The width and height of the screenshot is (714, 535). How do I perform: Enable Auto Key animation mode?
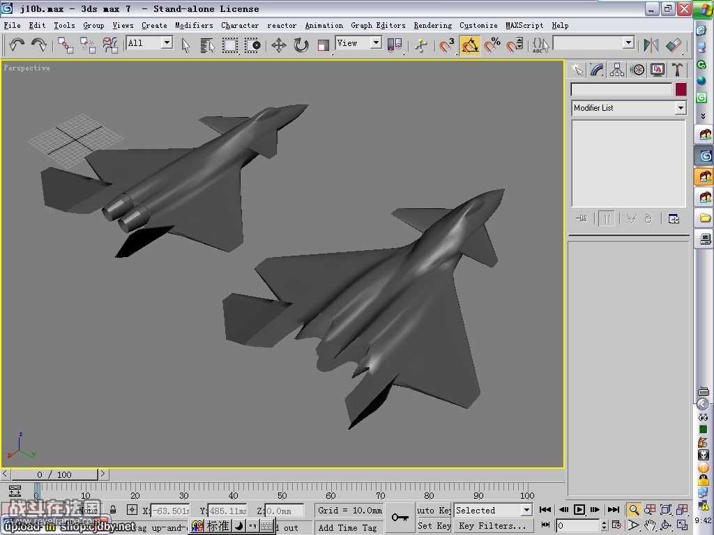(x=434, y=511)
